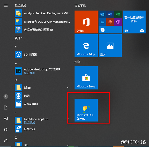
Task: Open the Ditto folder icon
Action: pos(18,87)
